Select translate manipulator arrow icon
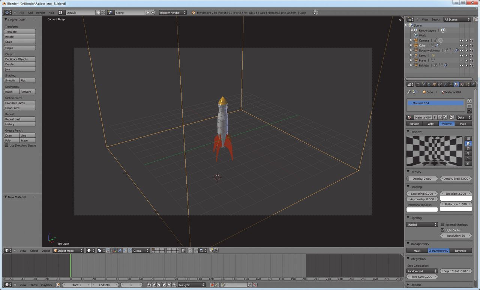This screenshot has height=290, width=480. (120, 250)
